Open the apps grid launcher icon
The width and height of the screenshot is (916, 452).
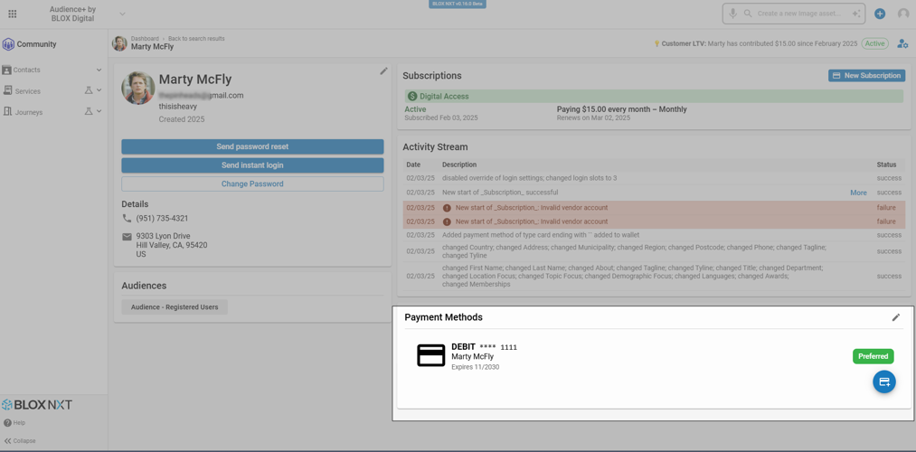tap(13, 14)
